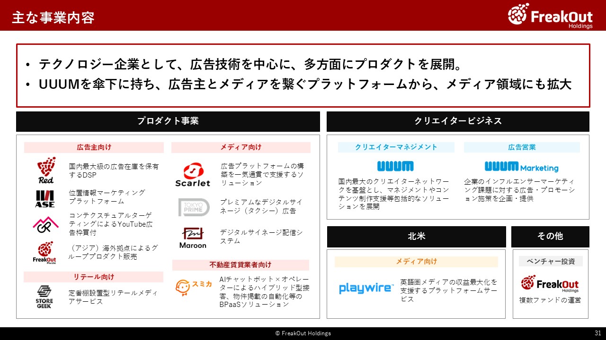Click the ベンチャー投資 label

550,262
